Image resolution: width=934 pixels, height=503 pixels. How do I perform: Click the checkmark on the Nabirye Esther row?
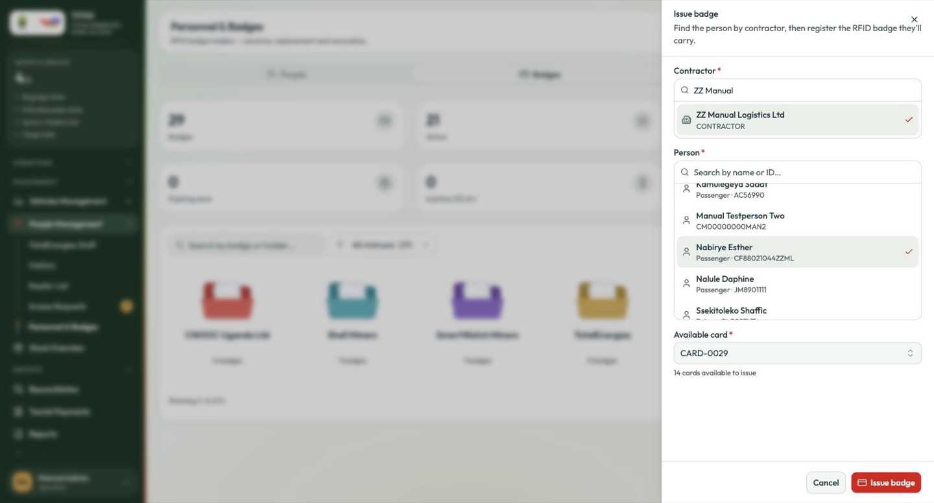[x=909, y=251]
